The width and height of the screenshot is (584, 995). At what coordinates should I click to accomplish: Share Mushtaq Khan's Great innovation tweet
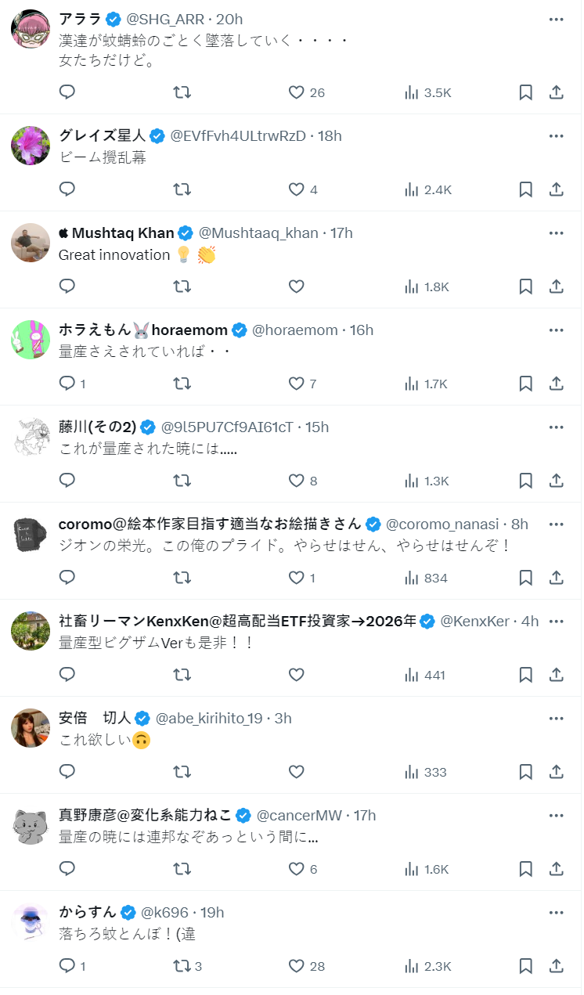(556, 287)
